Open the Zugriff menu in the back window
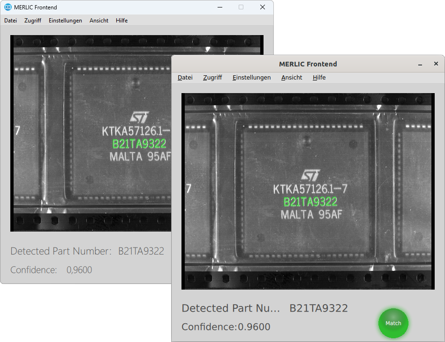The width and height of the screenshot is (445, 342). pos(33,21)
